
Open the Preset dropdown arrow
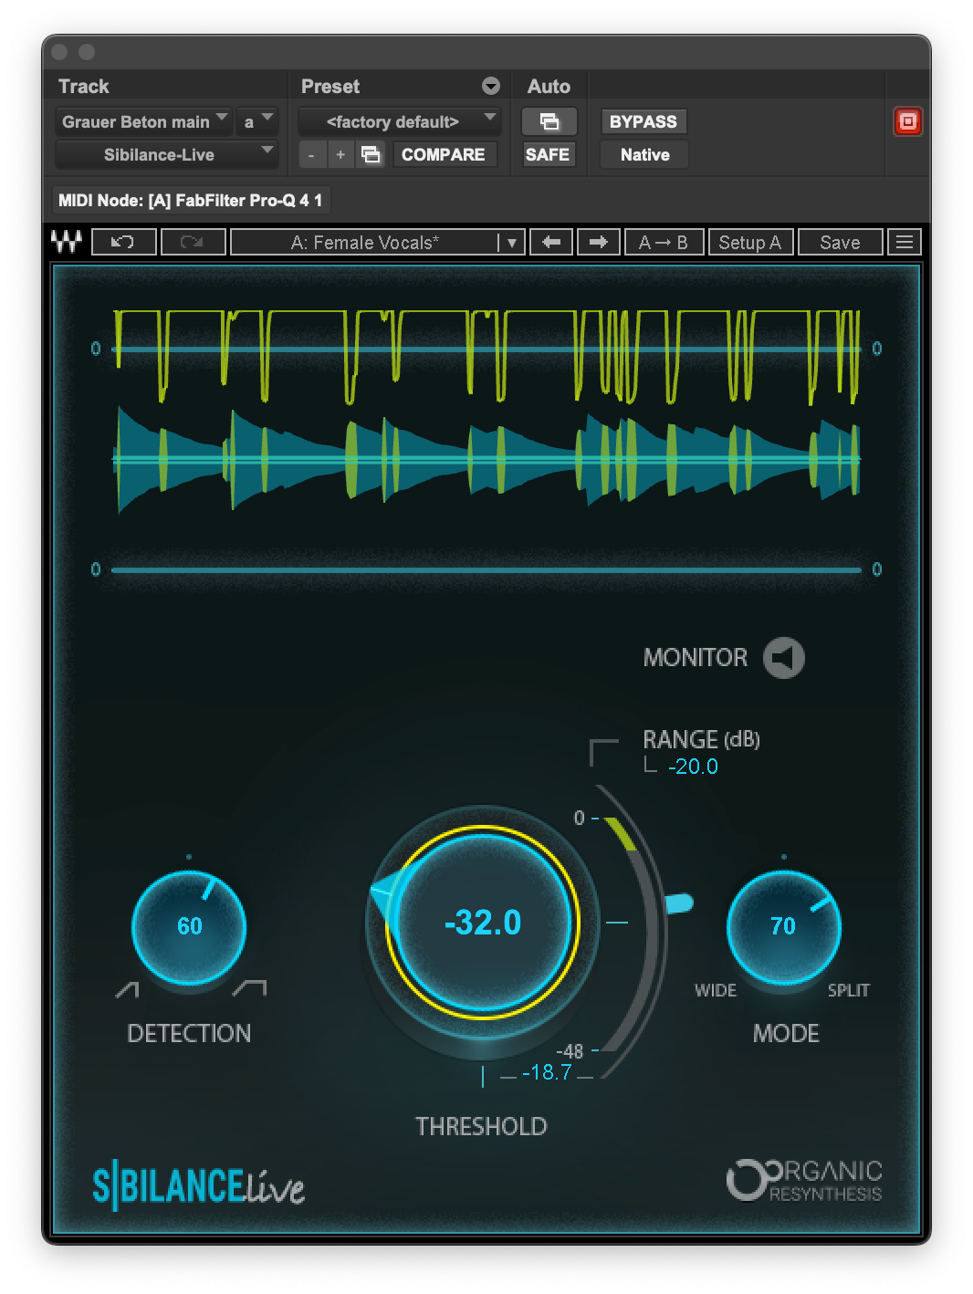tap(491, 86)
